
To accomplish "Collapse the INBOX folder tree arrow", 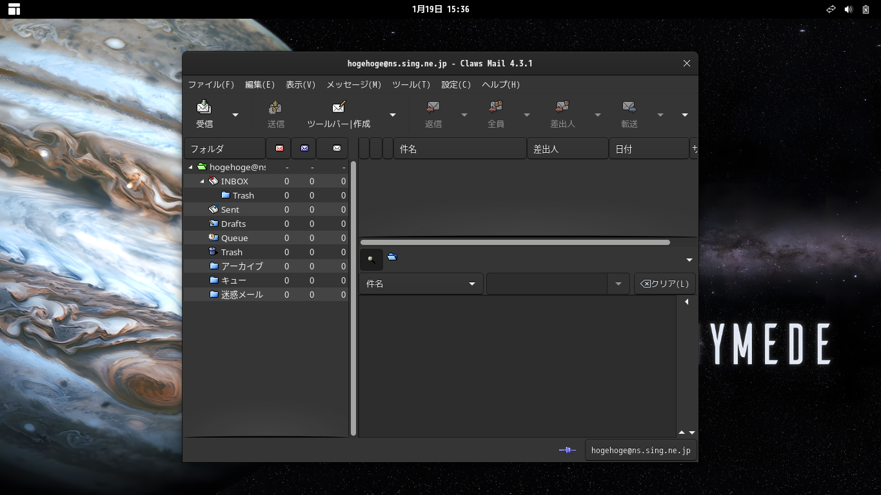I will (202, 182).
